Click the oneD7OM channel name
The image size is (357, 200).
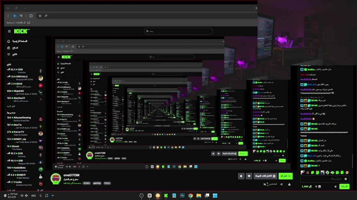(x=71, y=175)
